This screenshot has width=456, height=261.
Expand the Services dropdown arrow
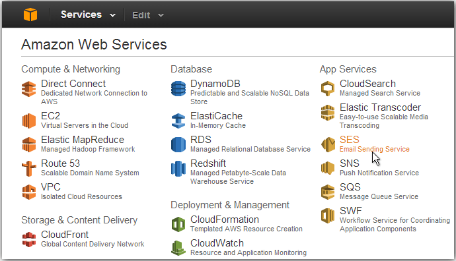pos(113,15)
